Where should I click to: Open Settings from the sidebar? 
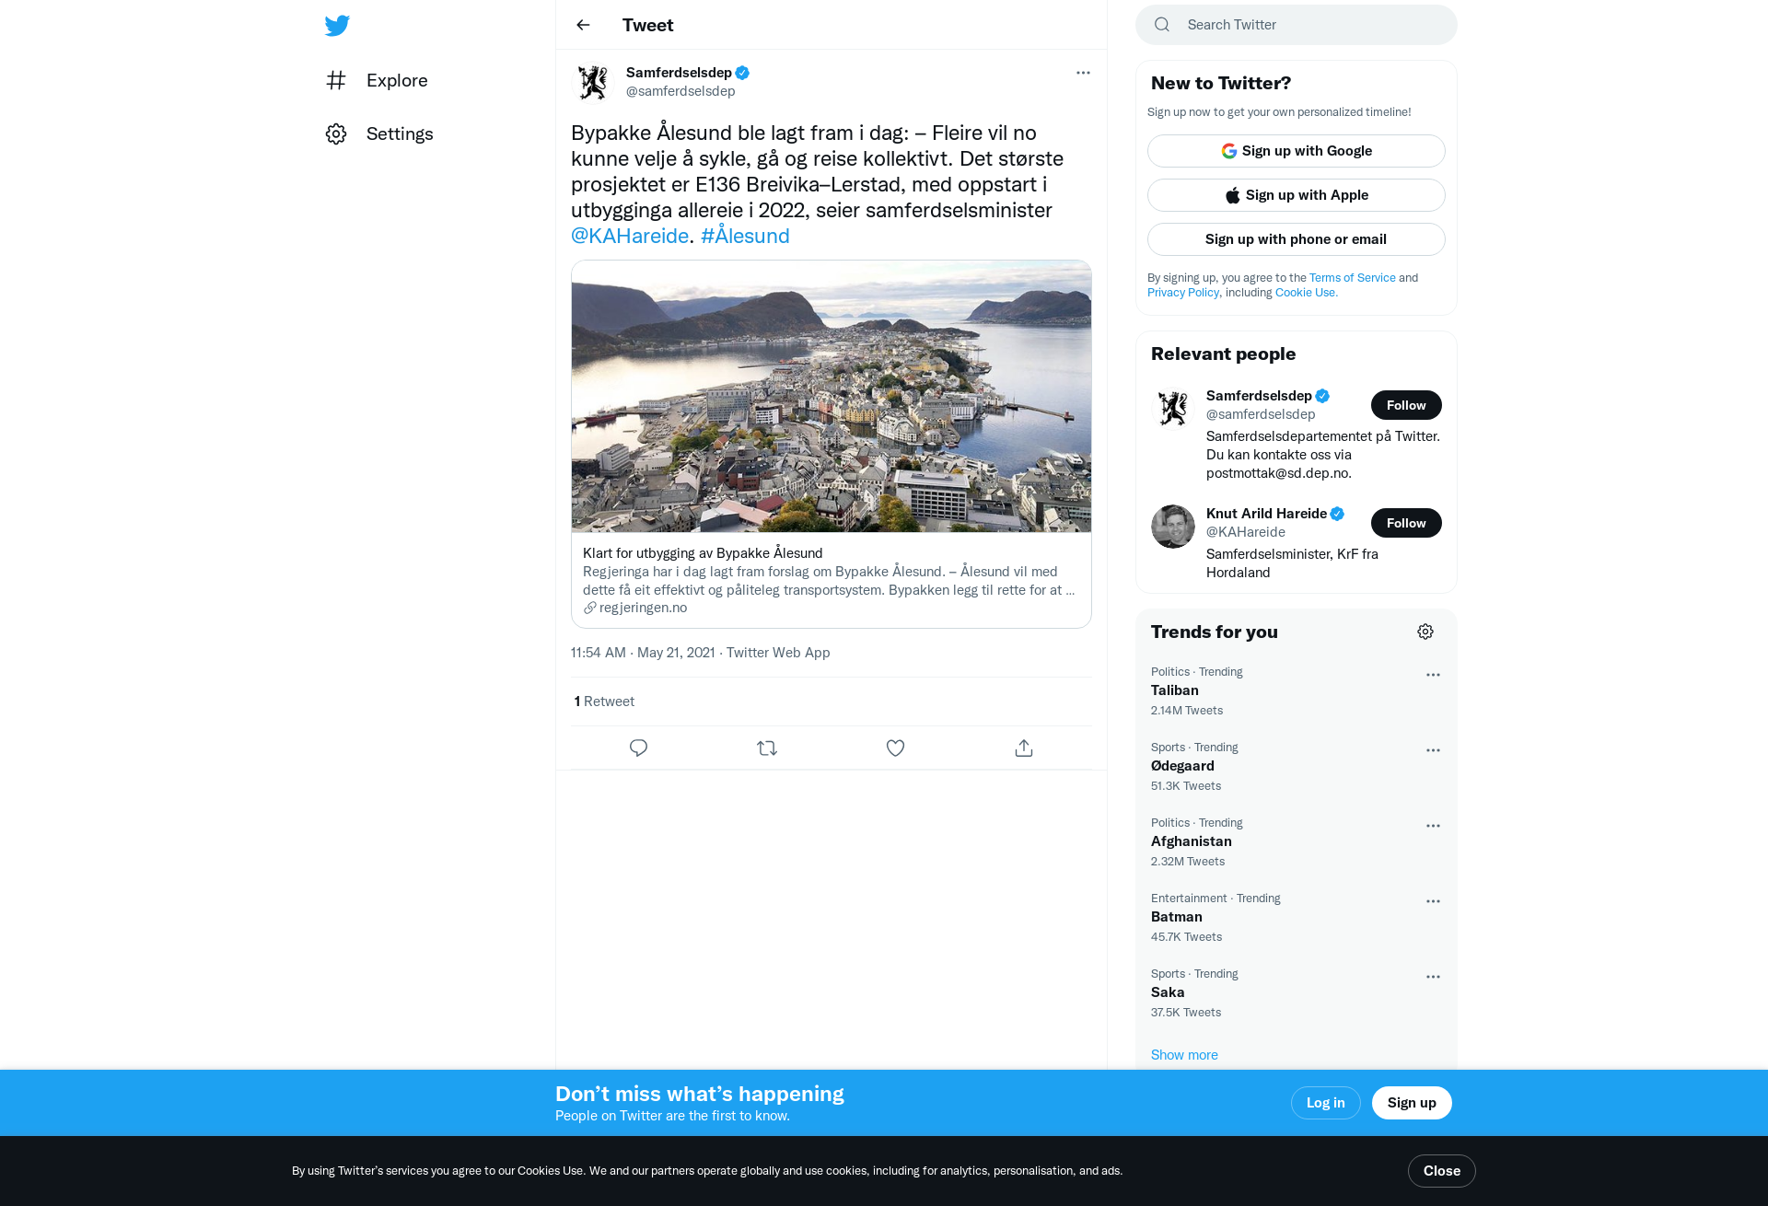pos(379,133)
